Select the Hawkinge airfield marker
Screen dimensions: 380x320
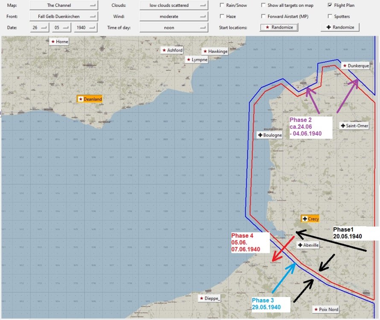tap(215, 51)
